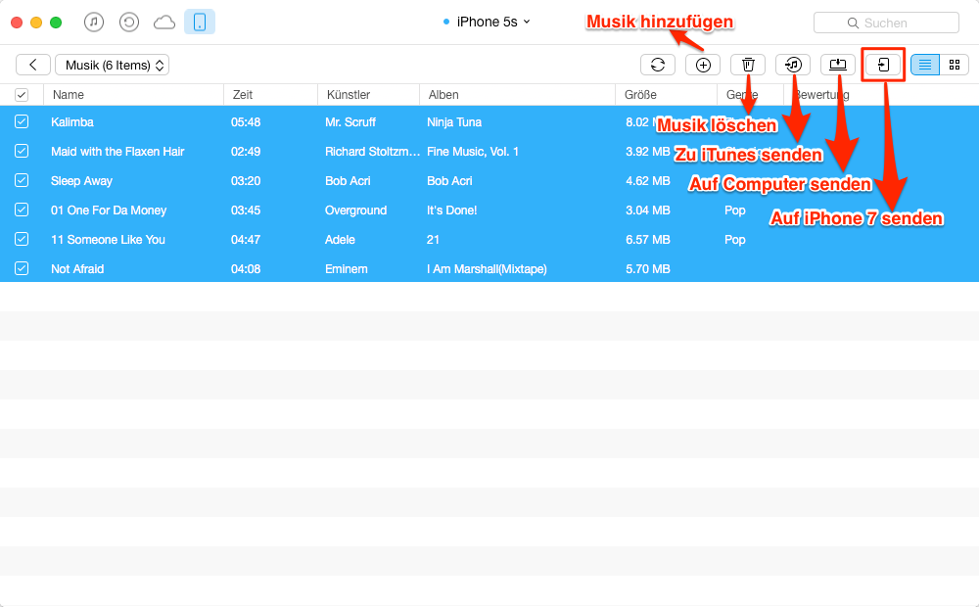The image size is (979, 607).
Task: Open the iCloud content icon
Action: click(x=164, y=23)
